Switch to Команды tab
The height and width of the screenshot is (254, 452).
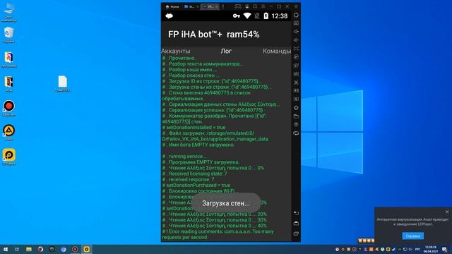277,51
